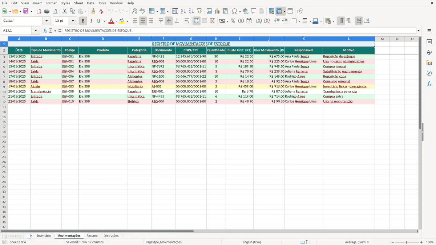Activate Clone Formatting paintbrush

93,11
